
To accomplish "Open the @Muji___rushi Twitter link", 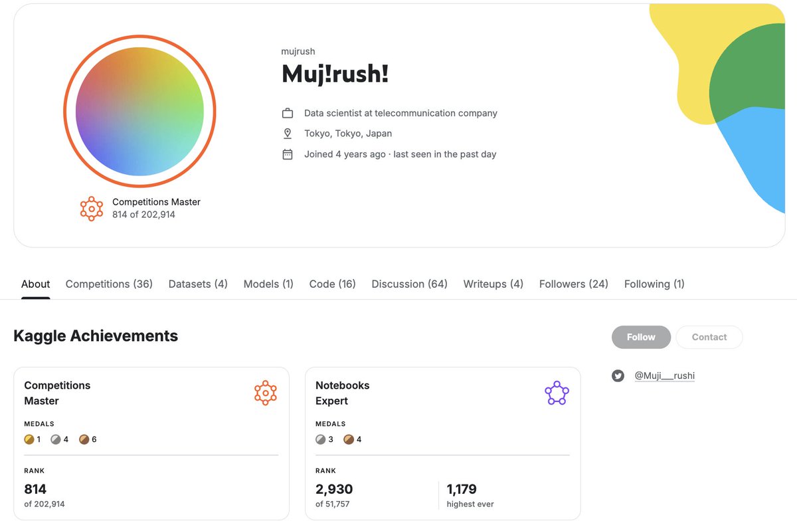I will [x=664, y=376].
